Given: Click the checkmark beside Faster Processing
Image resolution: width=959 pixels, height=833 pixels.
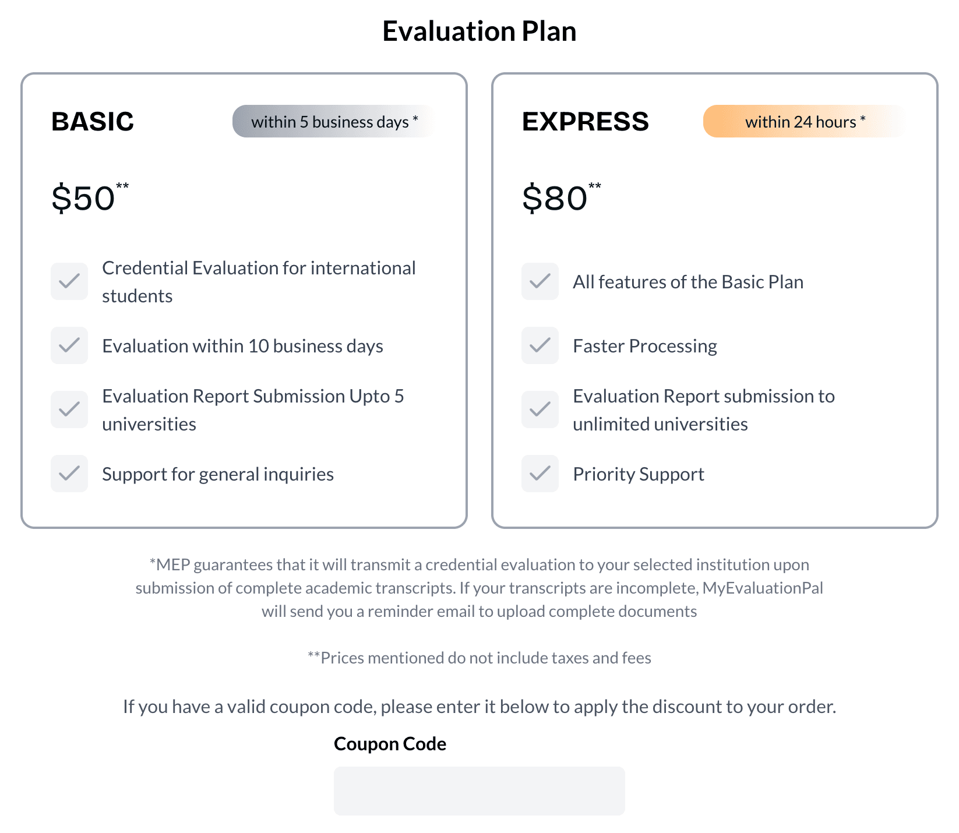Looking at the screenshot, I should [540, 346].
